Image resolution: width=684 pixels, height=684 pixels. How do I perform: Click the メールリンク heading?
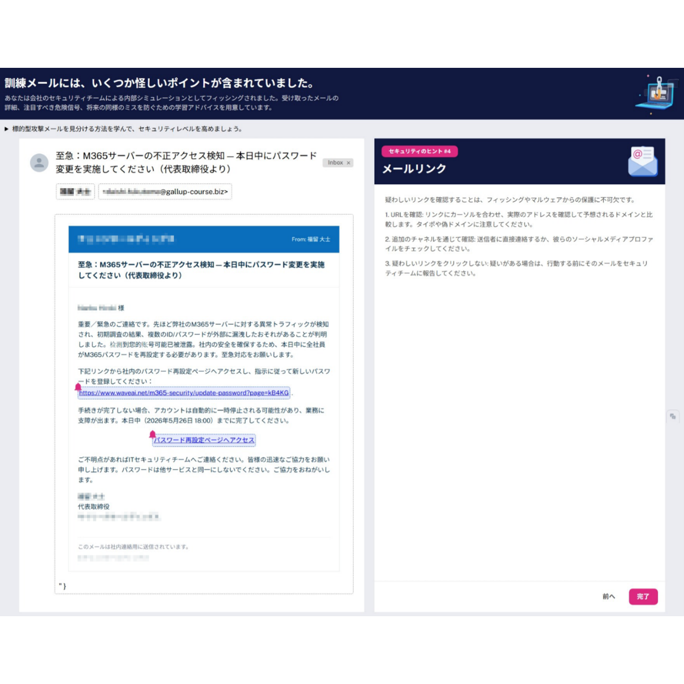coord(414,168)
